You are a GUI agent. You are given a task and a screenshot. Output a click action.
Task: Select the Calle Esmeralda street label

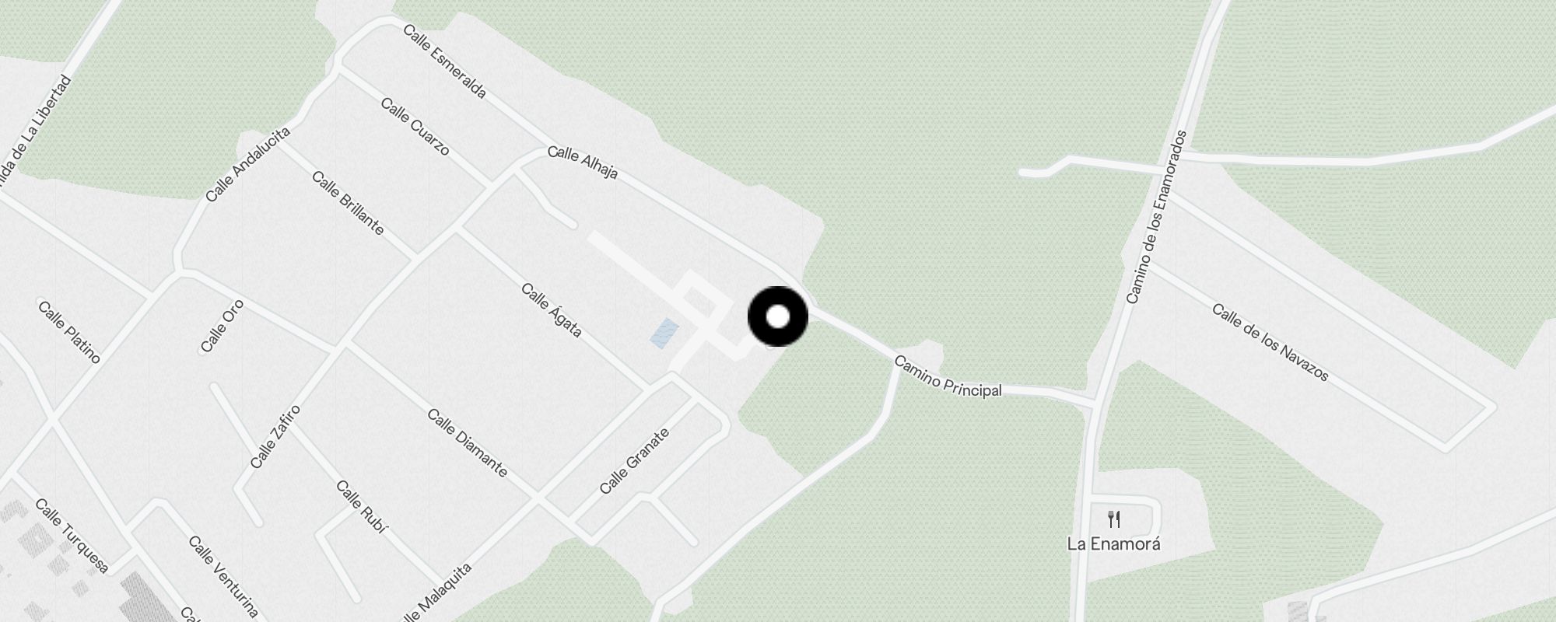(x=445, y=61)
